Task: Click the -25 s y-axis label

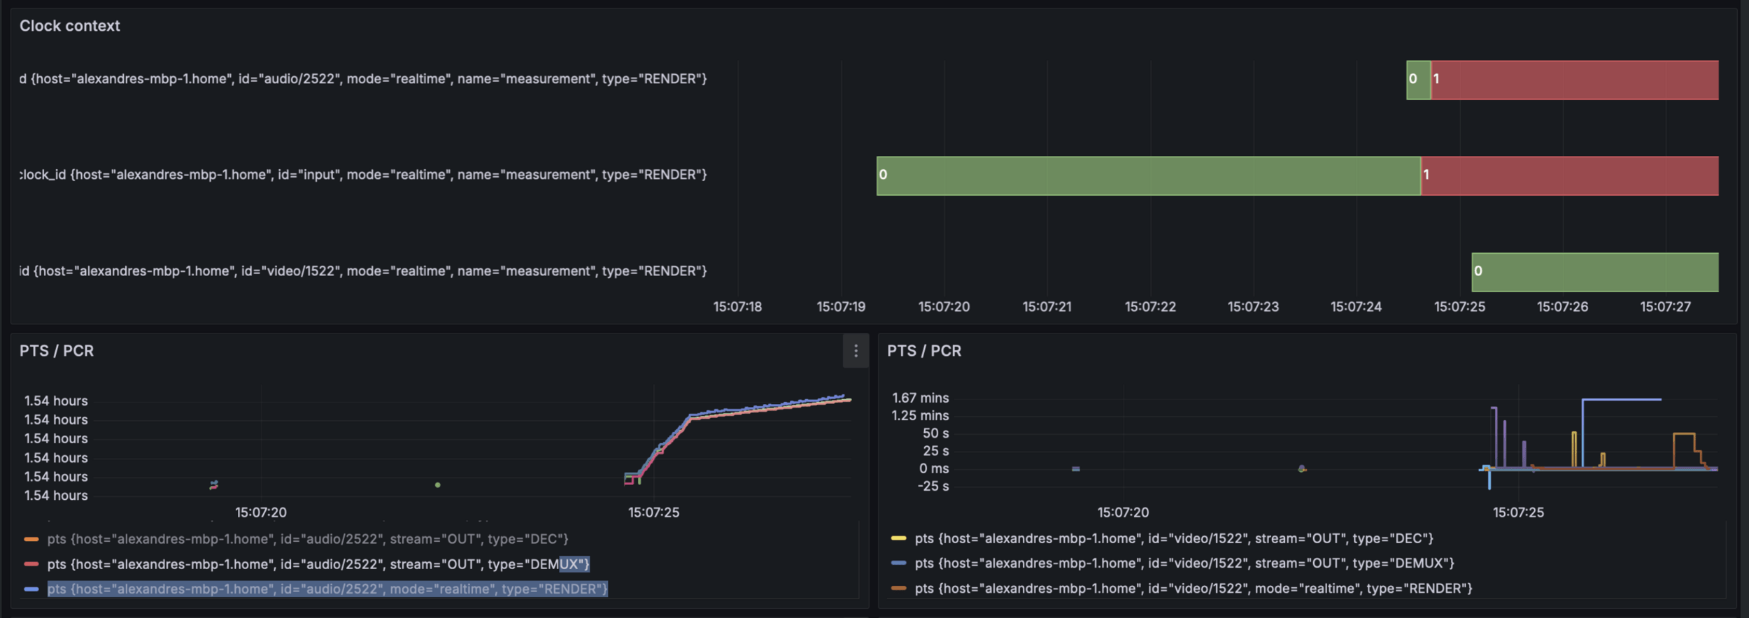Action: (x=933, y=486)
